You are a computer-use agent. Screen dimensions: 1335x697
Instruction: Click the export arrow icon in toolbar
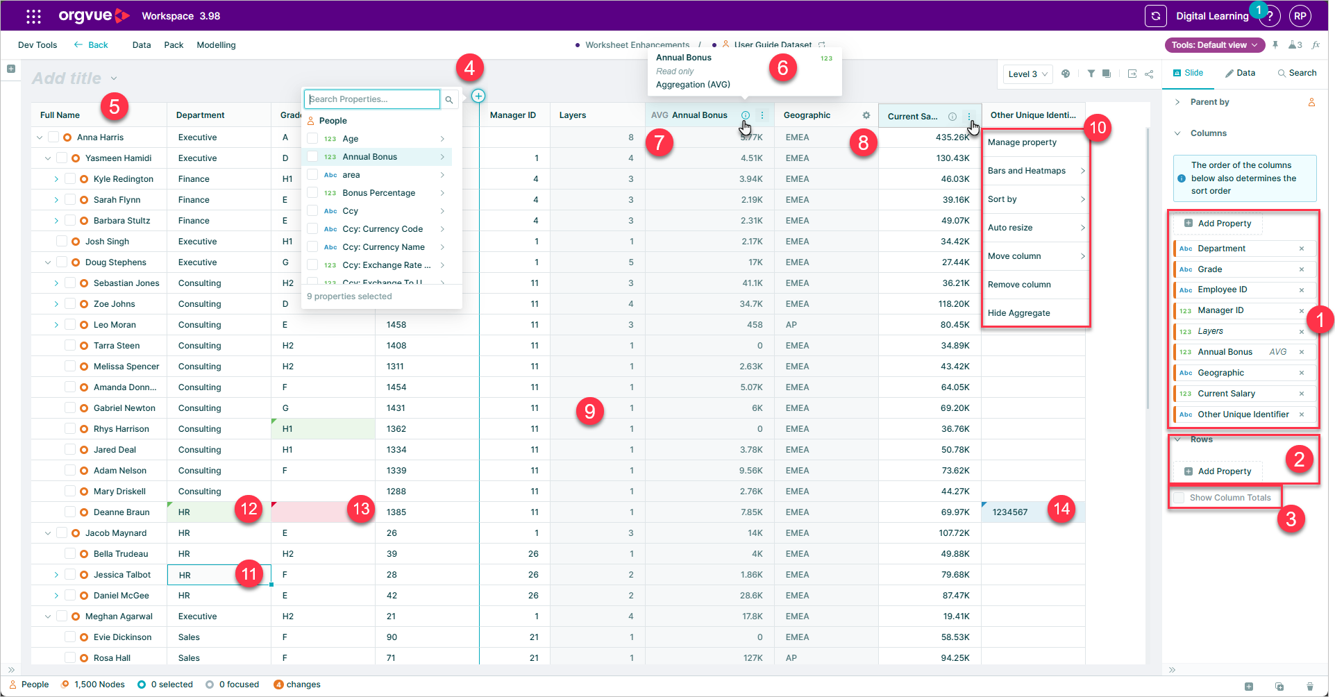pos(1132,74)
